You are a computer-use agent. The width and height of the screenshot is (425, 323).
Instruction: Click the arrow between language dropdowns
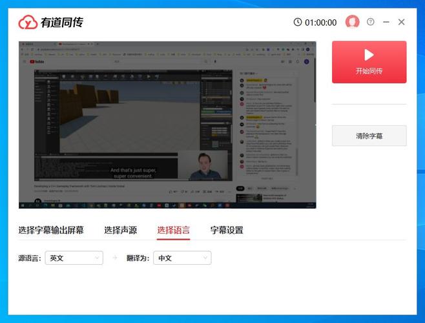[115, 258]
